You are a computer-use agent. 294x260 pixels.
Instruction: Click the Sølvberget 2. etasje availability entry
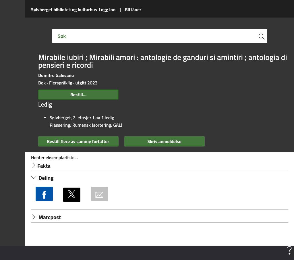[x=82, y=118]
